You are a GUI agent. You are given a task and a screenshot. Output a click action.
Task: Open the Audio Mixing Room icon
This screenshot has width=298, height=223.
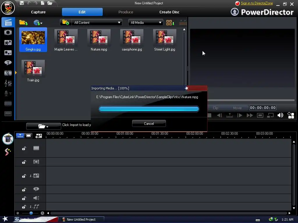pos(8,83)
